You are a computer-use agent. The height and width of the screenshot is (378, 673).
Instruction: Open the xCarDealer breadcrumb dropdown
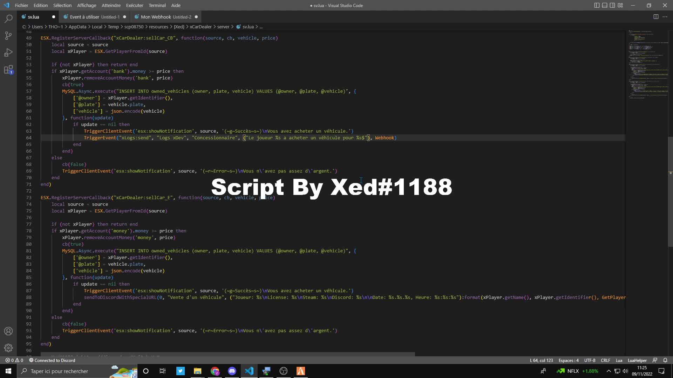coord(201,27)
